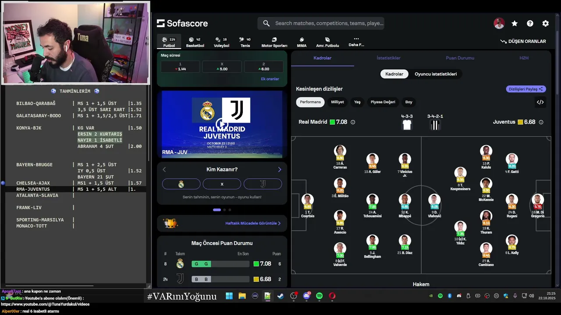Click the Juventus striped shirt icon
Image resolution: width=561 pixels, height=315 pixels.
435,125
